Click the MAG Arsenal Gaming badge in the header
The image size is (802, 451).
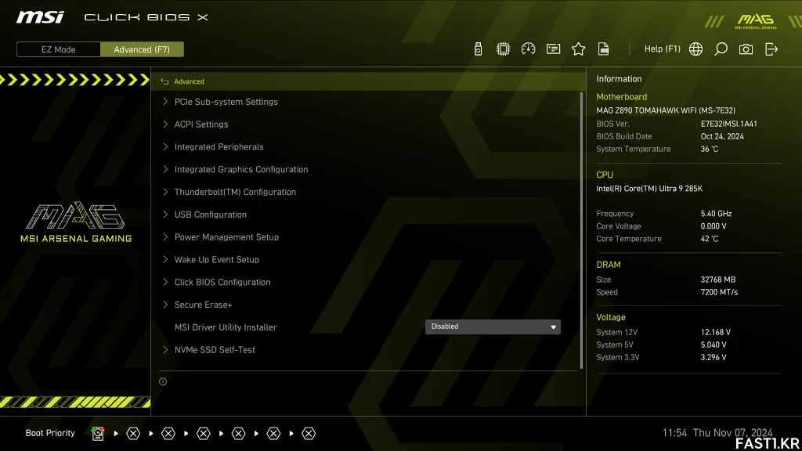(756, 21)
